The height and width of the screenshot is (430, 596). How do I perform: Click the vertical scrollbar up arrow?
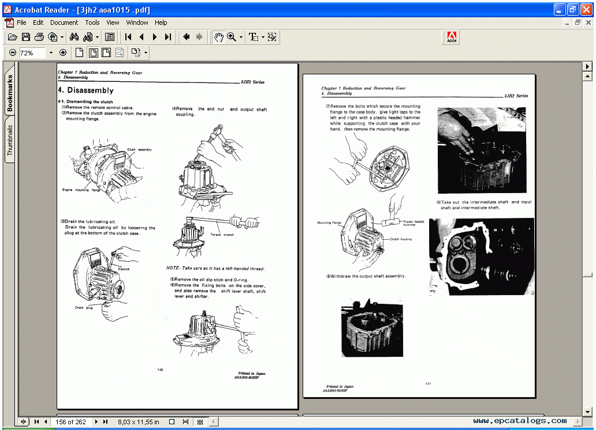point(588,77)
